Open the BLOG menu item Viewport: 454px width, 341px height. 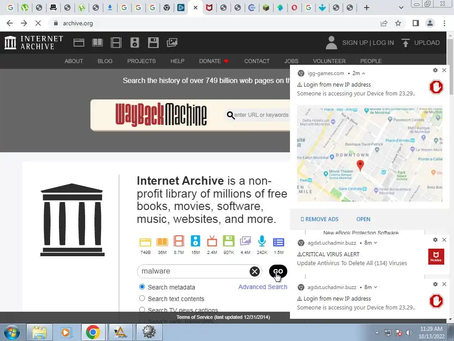click(x=105, y=61)
